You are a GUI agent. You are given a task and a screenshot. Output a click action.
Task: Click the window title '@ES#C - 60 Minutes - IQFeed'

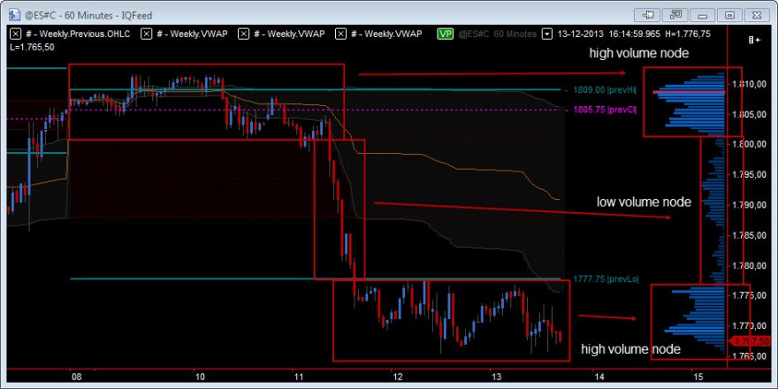coord(88,15)
